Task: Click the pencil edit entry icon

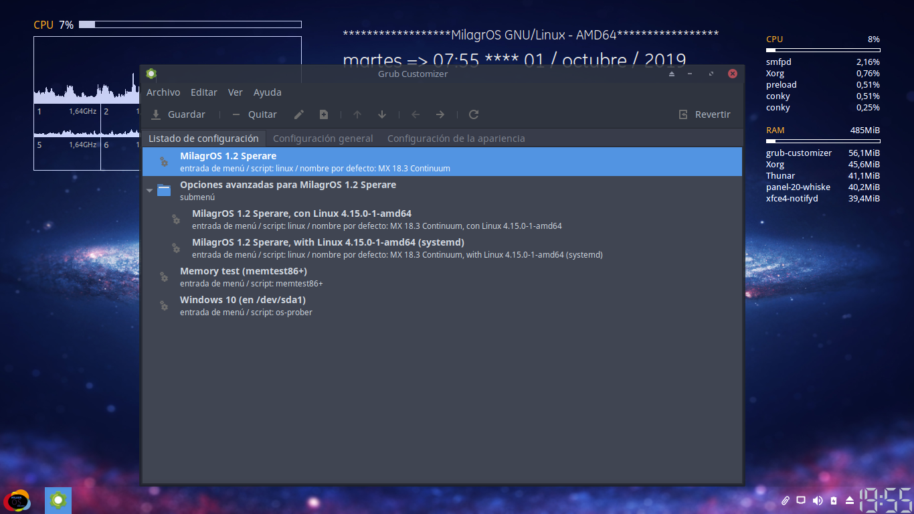Action: pyautogui.click(x=299, y=114)
